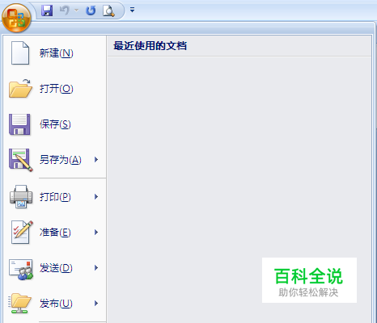Expand the 另存为(A) submenu arrow
Viewport: 377px width, 323px height.
96,160
